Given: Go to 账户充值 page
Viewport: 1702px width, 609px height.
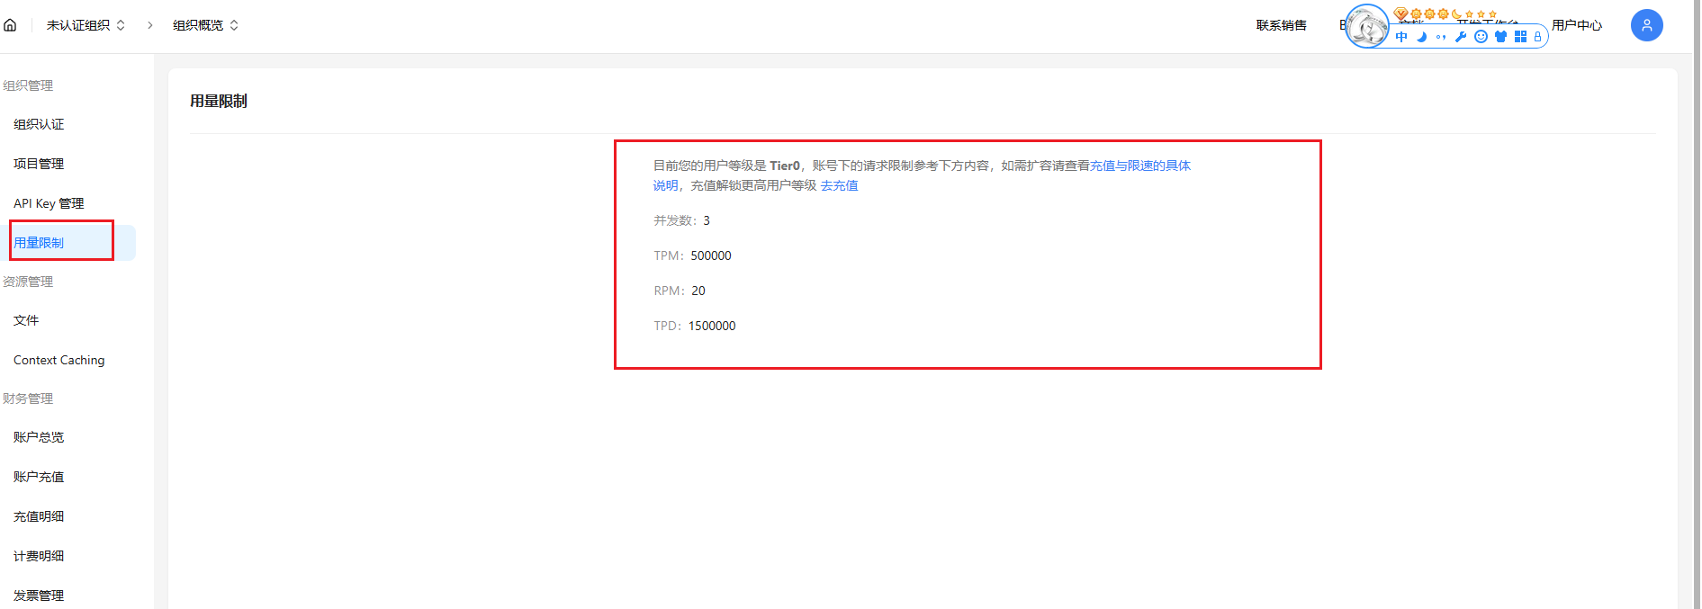Looking at the screenshot, I should click(39, 477).
